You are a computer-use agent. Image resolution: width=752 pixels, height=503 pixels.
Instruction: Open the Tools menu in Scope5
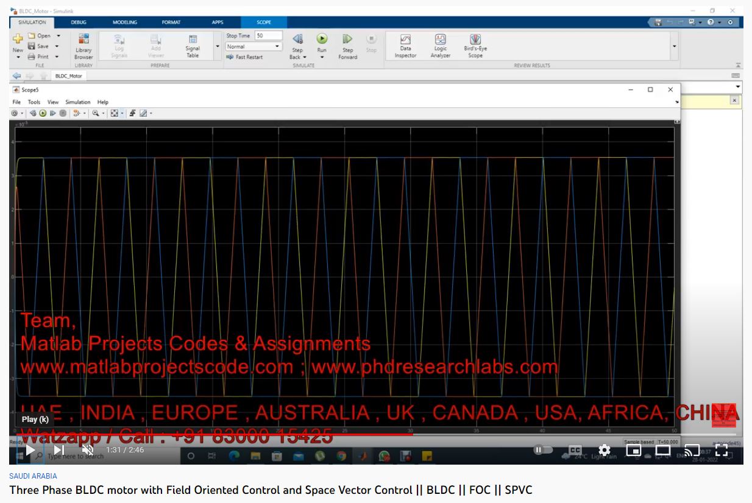[34, 102]
